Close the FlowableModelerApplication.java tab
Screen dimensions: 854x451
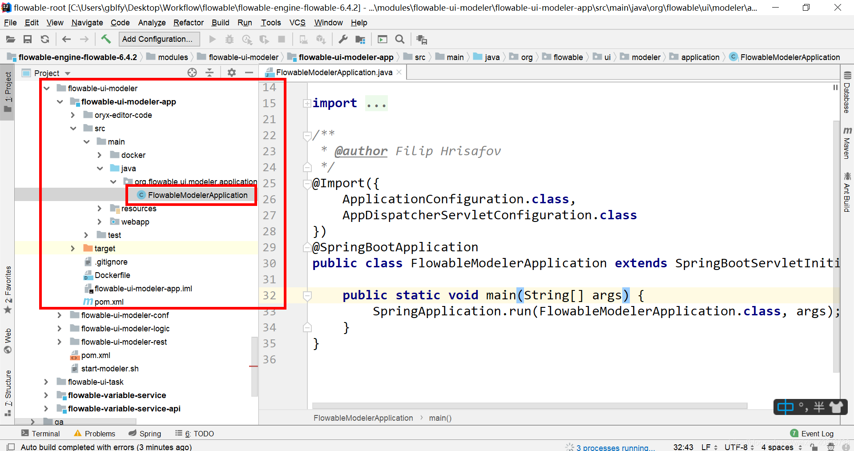[399, 72]
